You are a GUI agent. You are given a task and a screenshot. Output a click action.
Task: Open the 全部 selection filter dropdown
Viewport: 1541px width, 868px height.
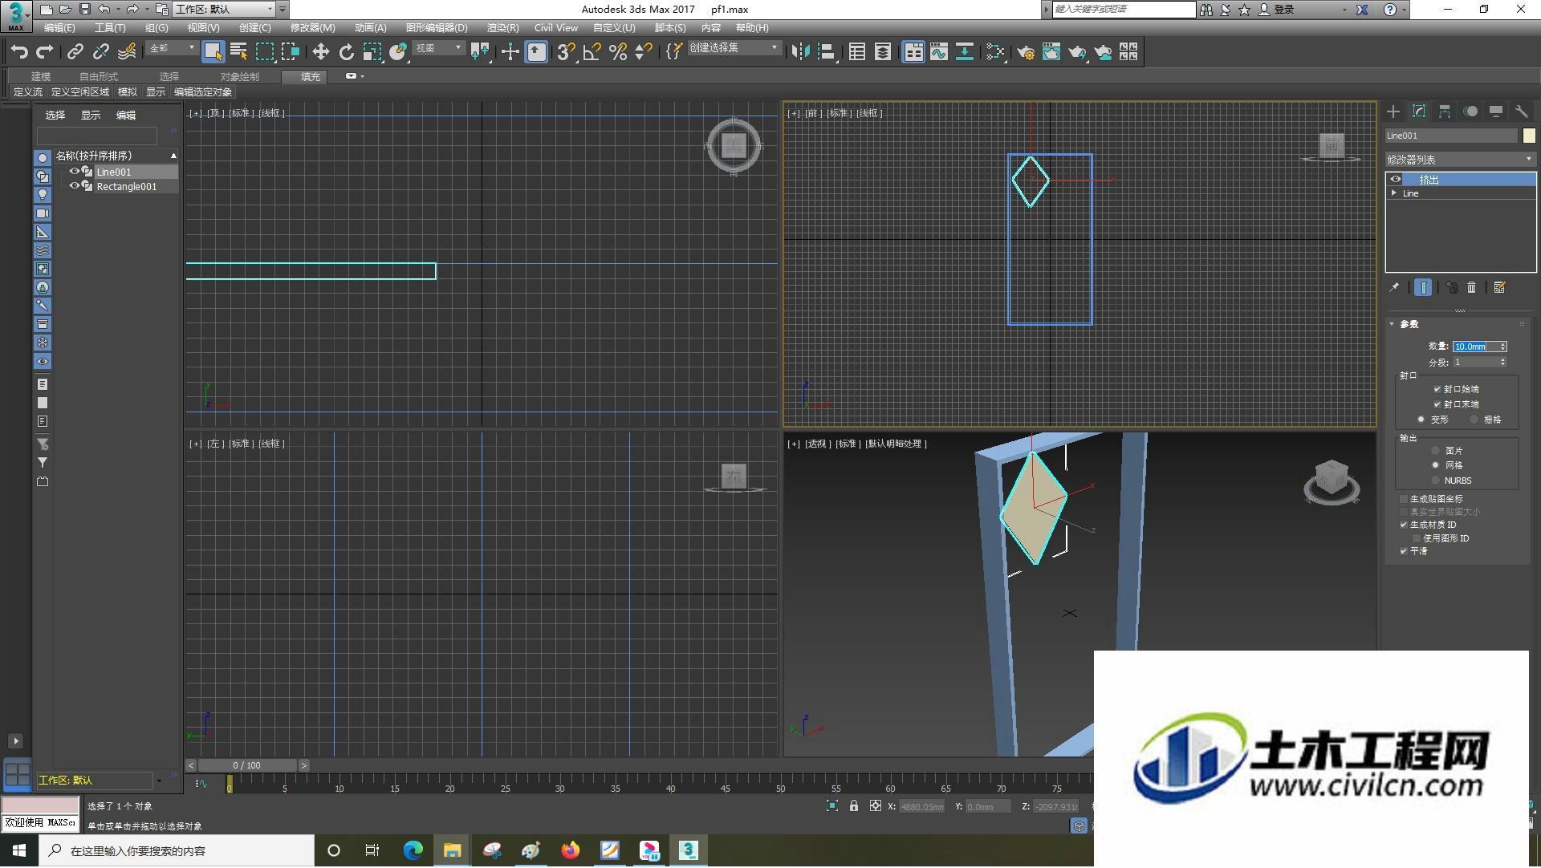click(x=172, y=48)
